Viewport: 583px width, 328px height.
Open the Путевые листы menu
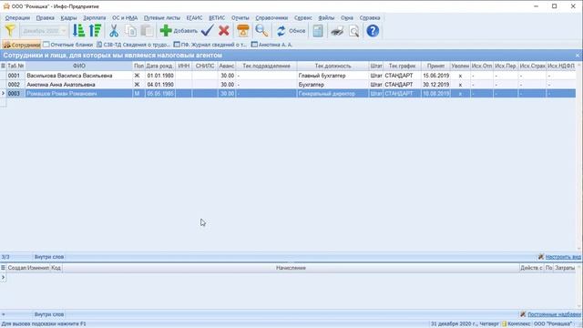162,18
